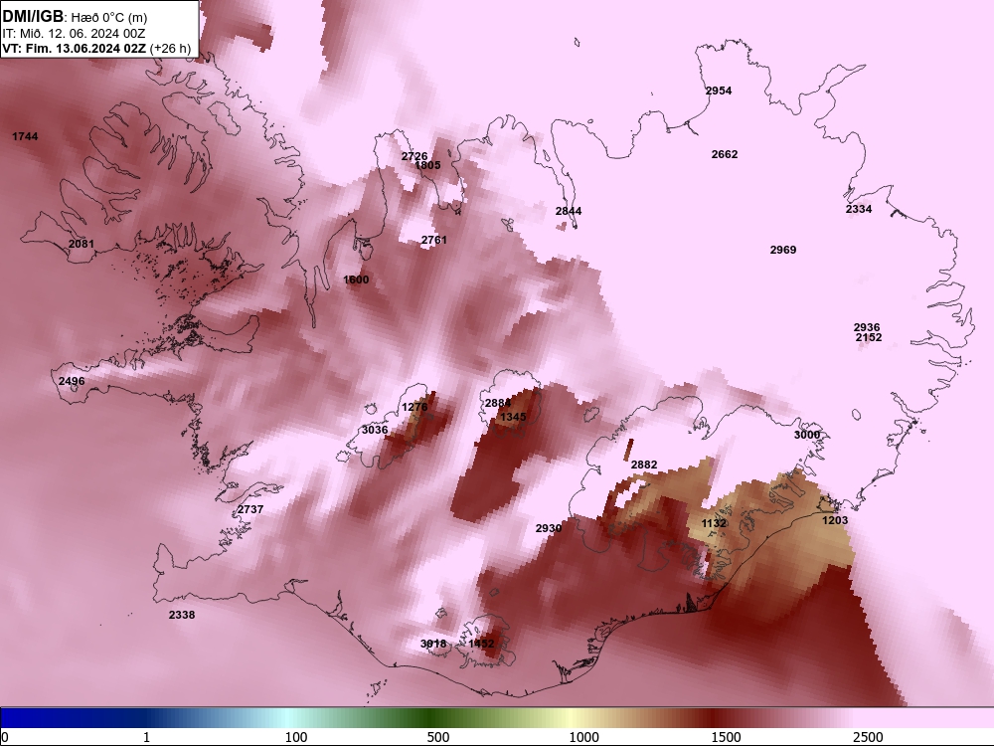Click the 2496 height label
Screen dimensions: 994x746
pyautogui.click(x=71, y=381)
